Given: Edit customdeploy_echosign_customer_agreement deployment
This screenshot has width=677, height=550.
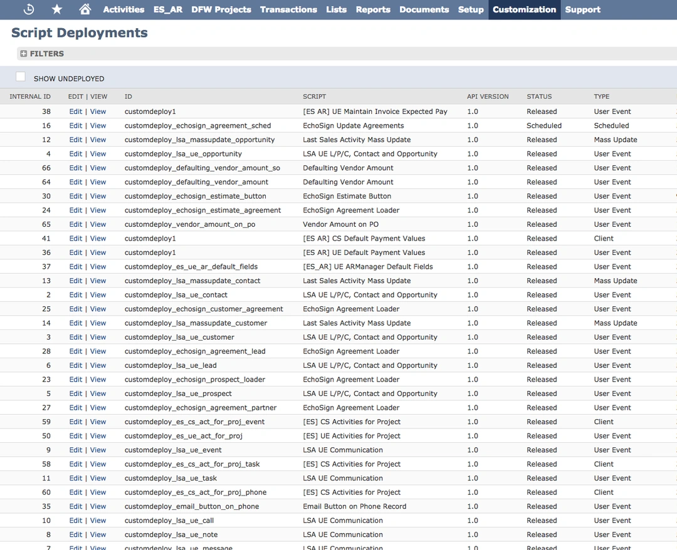Looking at the screenshot, I should coord(76,309).
